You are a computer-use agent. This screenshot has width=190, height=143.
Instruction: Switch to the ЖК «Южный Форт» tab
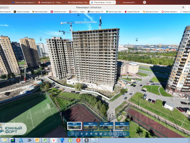pos(76,2)
